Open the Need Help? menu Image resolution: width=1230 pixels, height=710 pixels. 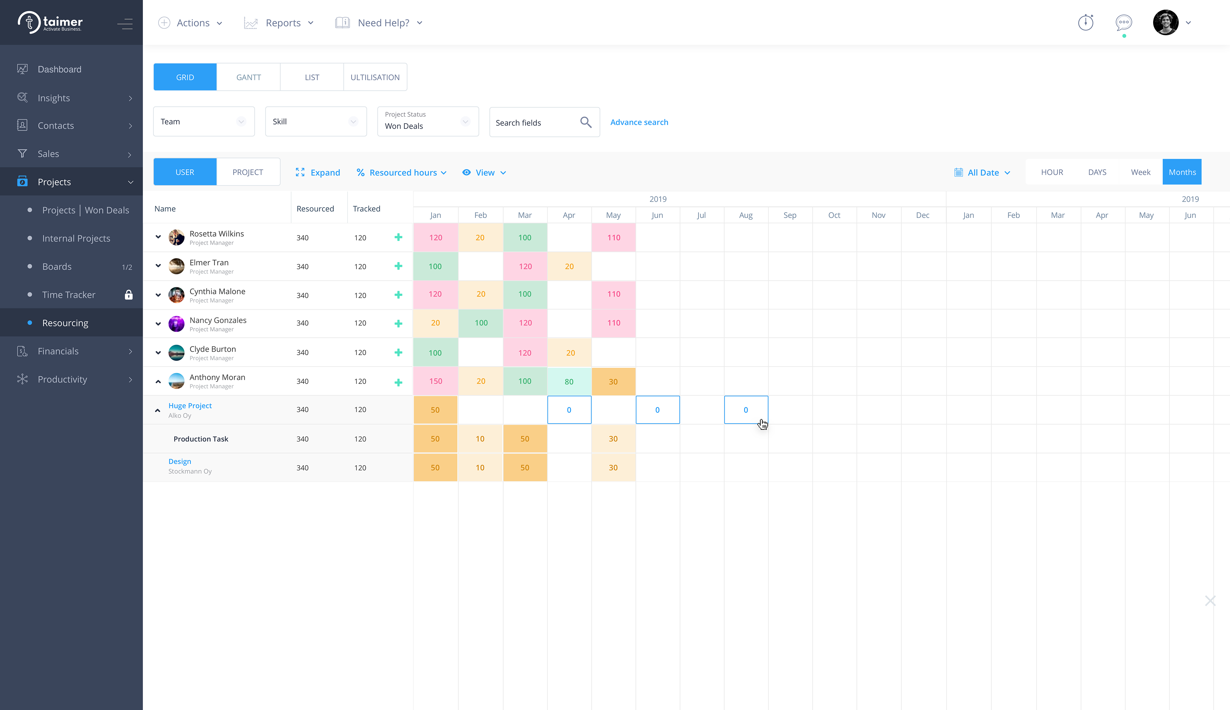(x=379, y=22)
